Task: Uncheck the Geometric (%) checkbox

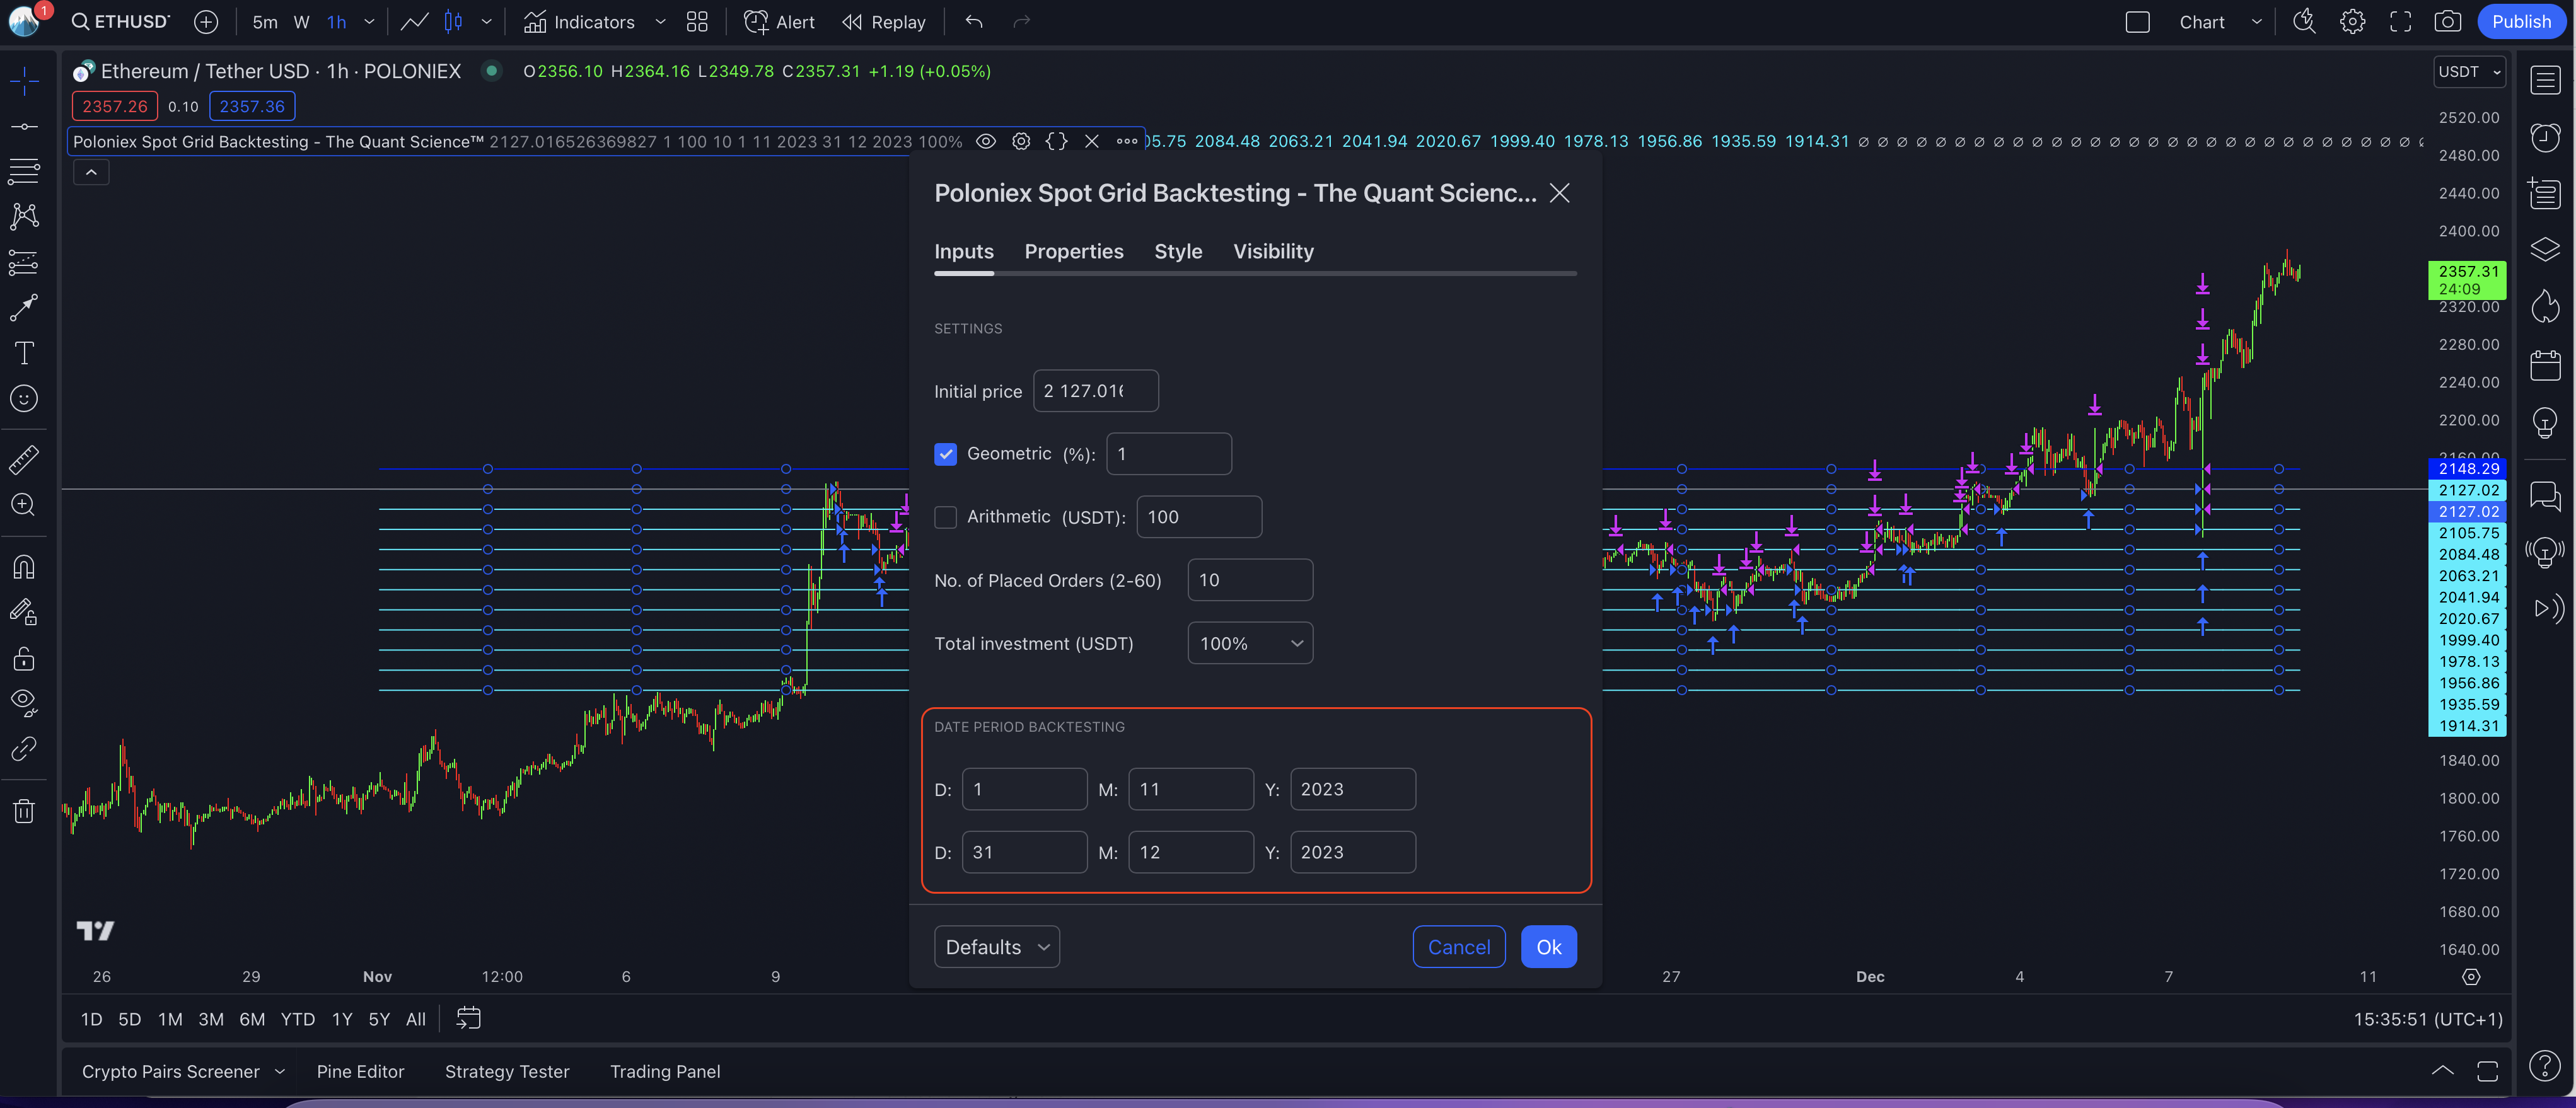Action: [945, 454]
